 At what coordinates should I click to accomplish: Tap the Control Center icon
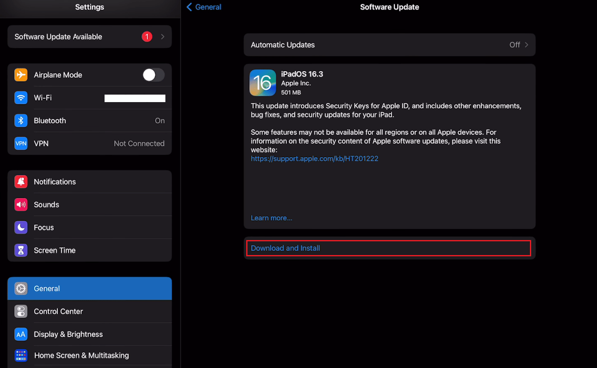[21, 311]
